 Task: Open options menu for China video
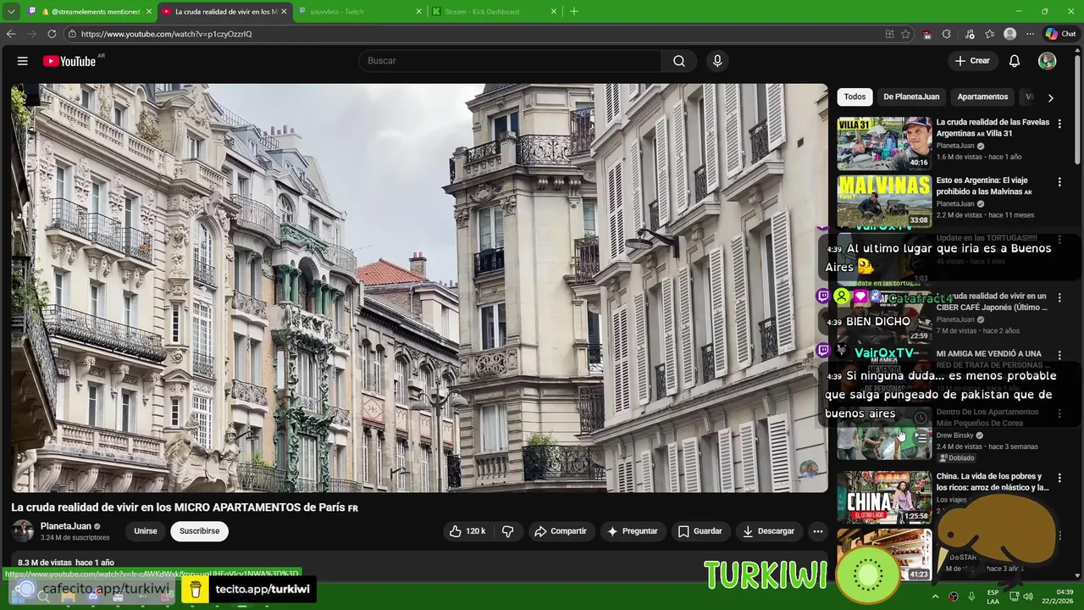click(1059, 478)
